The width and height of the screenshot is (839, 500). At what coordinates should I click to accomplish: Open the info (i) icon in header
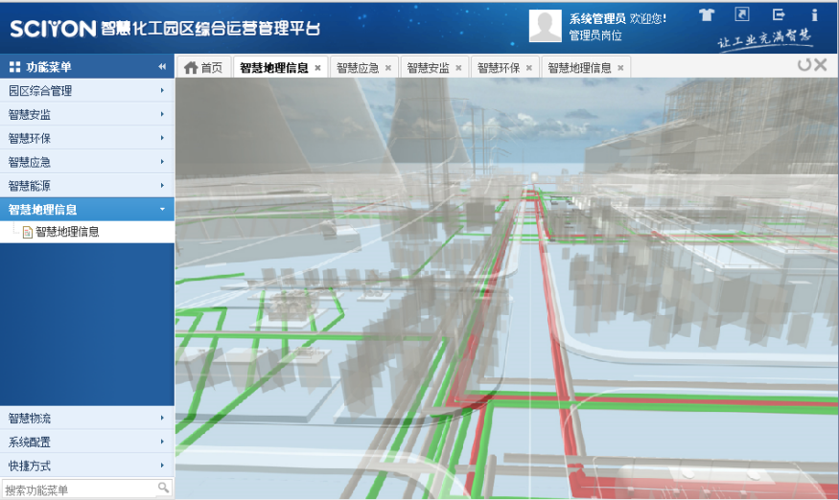pyautogui.click(x=814, y=14)
